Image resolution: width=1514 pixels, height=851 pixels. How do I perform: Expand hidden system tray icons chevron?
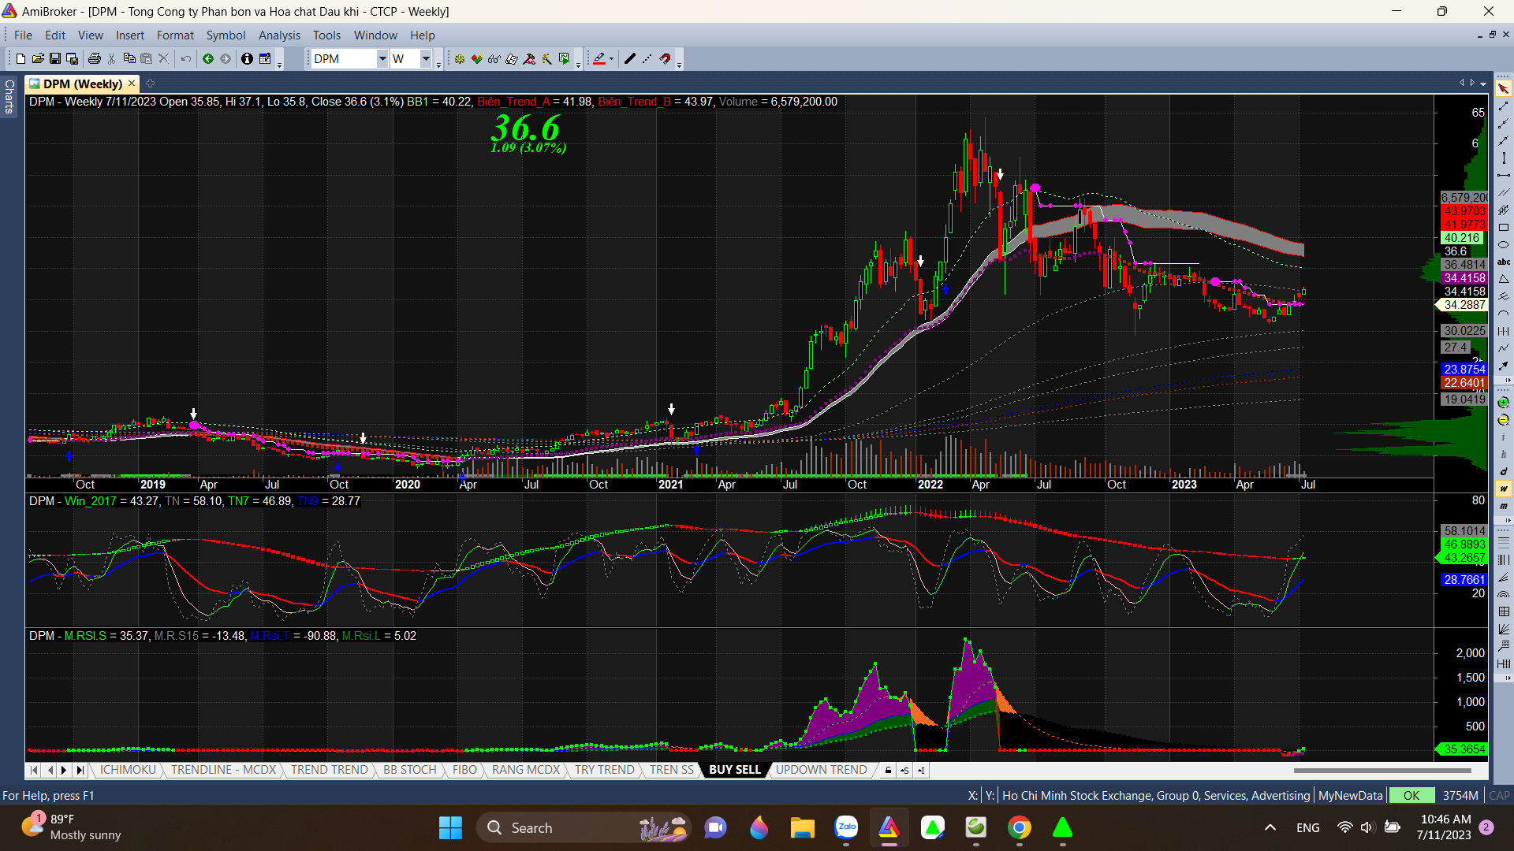(1270, 827)
